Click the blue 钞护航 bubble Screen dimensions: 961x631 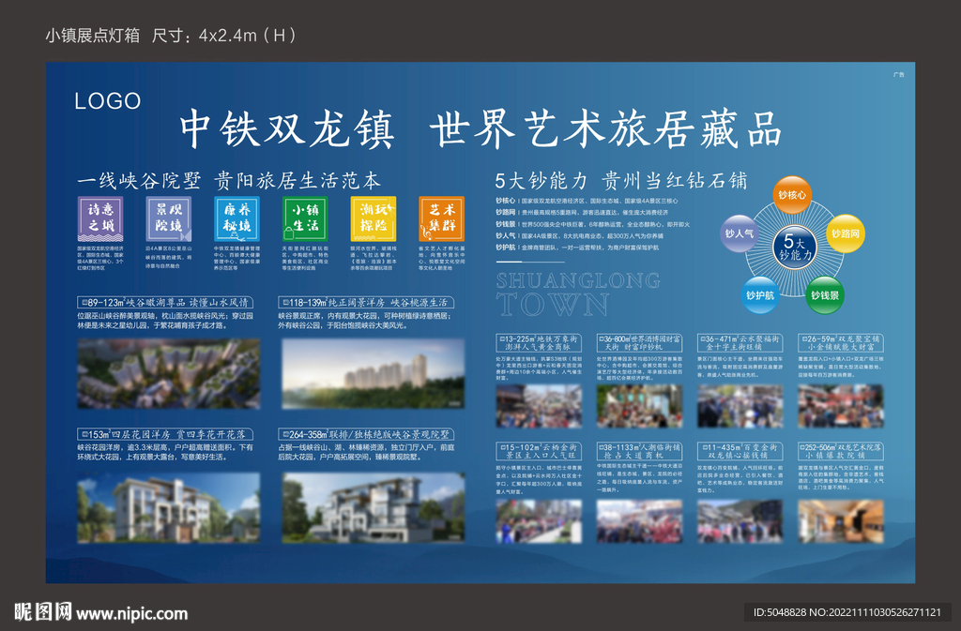coord(760,295)
